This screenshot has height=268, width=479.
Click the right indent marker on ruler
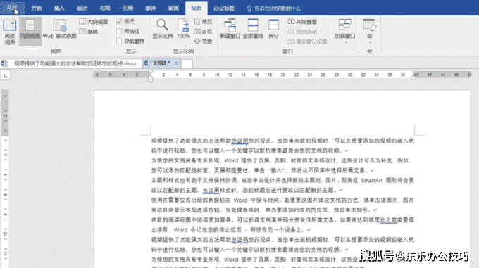coord(413,77)
